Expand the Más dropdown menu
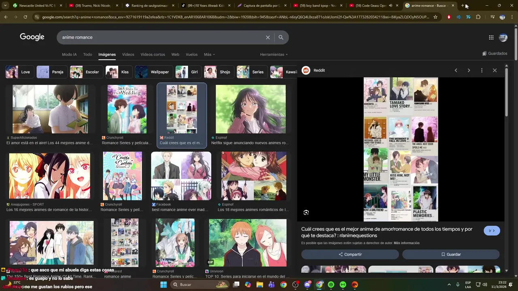Screen dimensions: 518x291 point(209,55)
